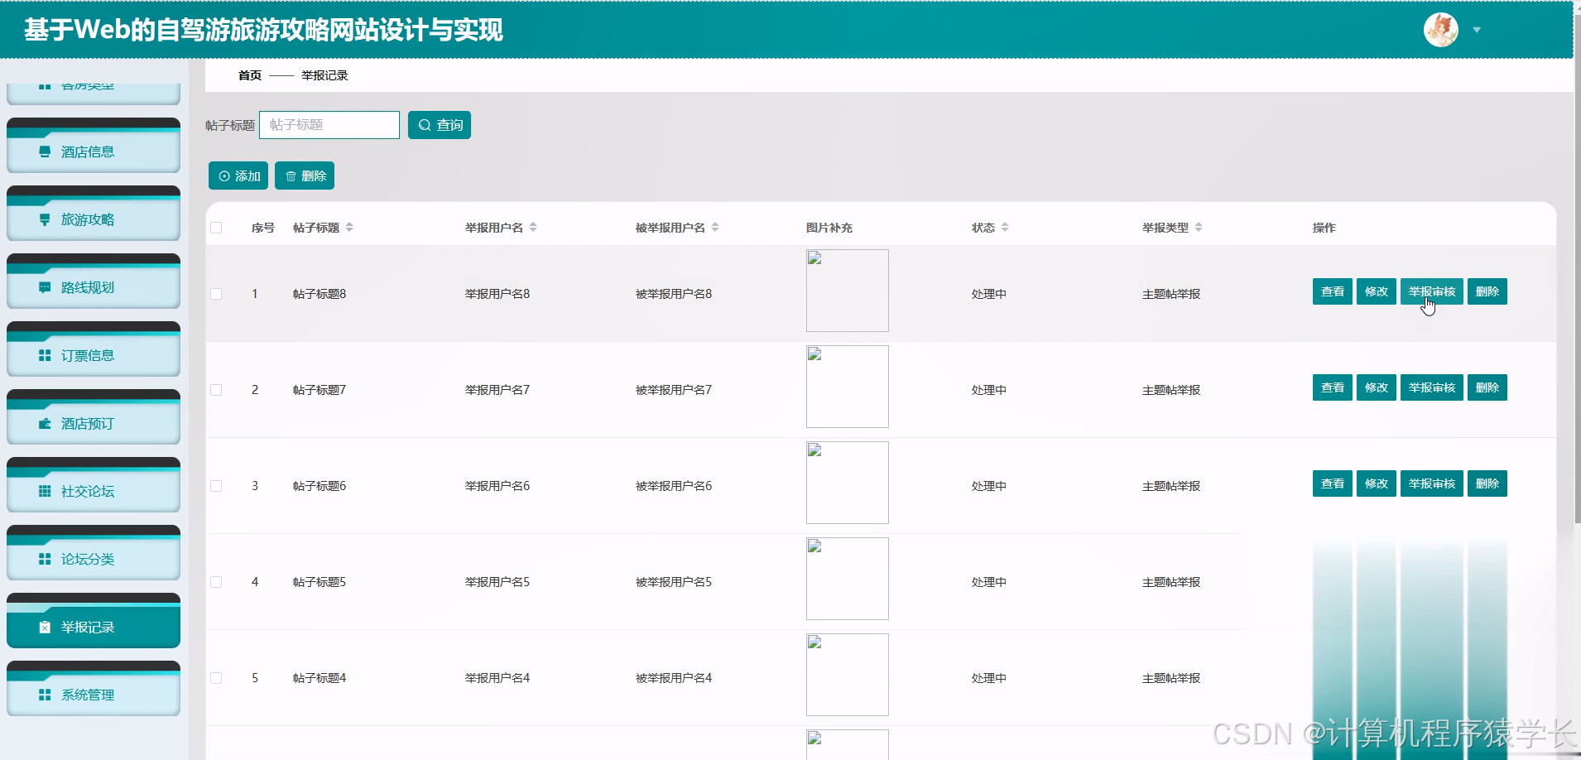Toggle the select-all checkbox in table header
The height and width of the screenshot is (760, 1581).
pyautogui.click(x=217, y=227)
